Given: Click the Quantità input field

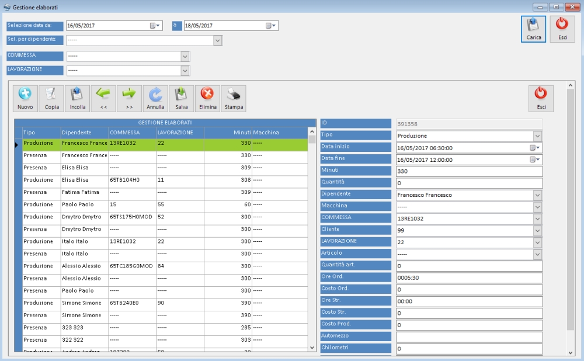Looking at the screenshot, I should (469, 183).
